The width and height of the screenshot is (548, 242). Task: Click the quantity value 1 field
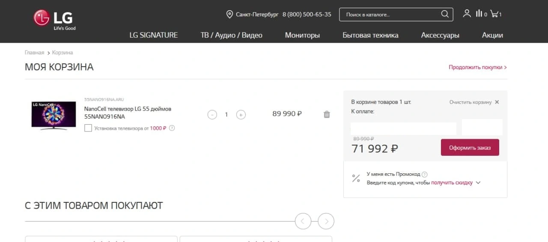point(226,114)
